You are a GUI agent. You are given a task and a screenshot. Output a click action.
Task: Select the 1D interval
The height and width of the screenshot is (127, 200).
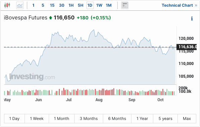coord(90,5)
